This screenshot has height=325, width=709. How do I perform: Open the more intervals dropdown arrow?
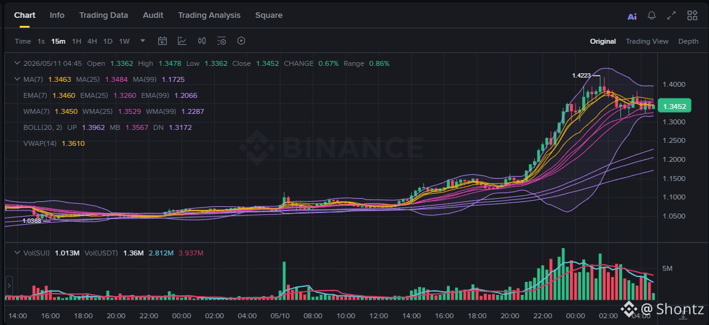(x=143, y=41)
